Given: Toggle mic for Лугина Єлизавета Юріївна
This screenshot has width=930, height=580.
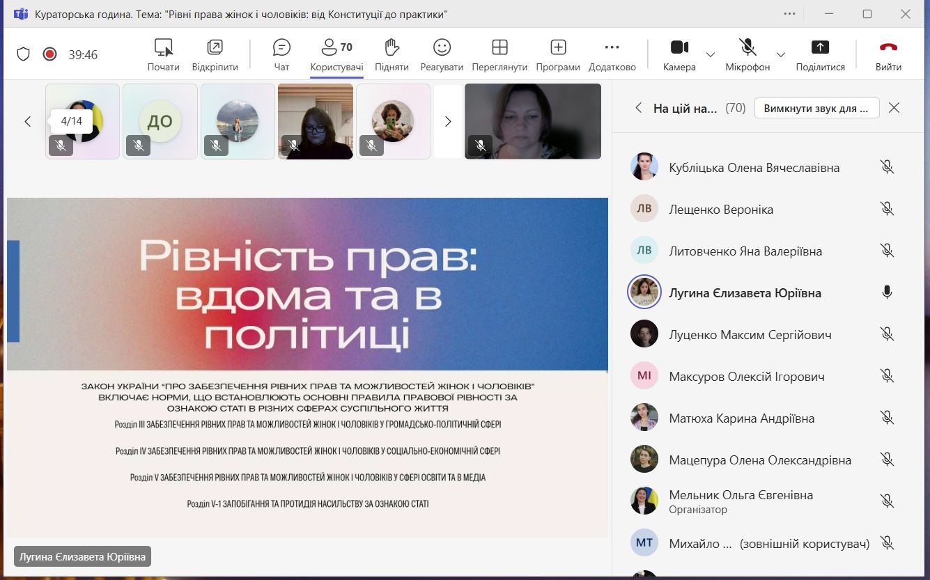Looking at the screenshot, I should pyautogui.click(x=887, y=293).
